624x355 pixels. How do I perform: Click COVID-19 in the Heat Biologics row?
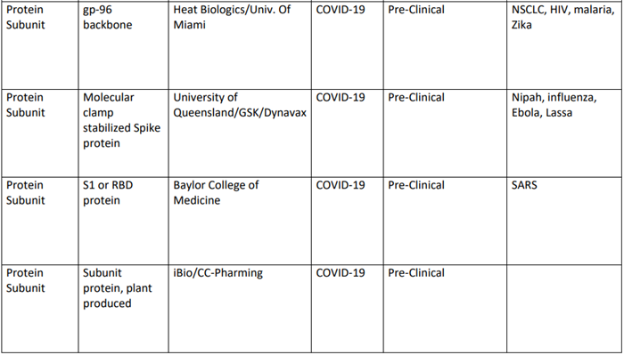point(341,10)
